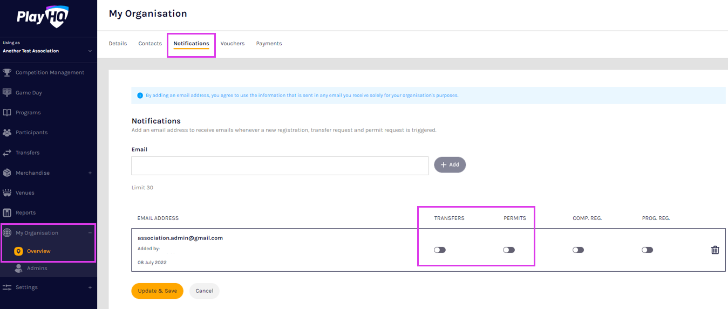The image size is (728, 309).
Task: Select the Participants people icon
Action: 7,132
